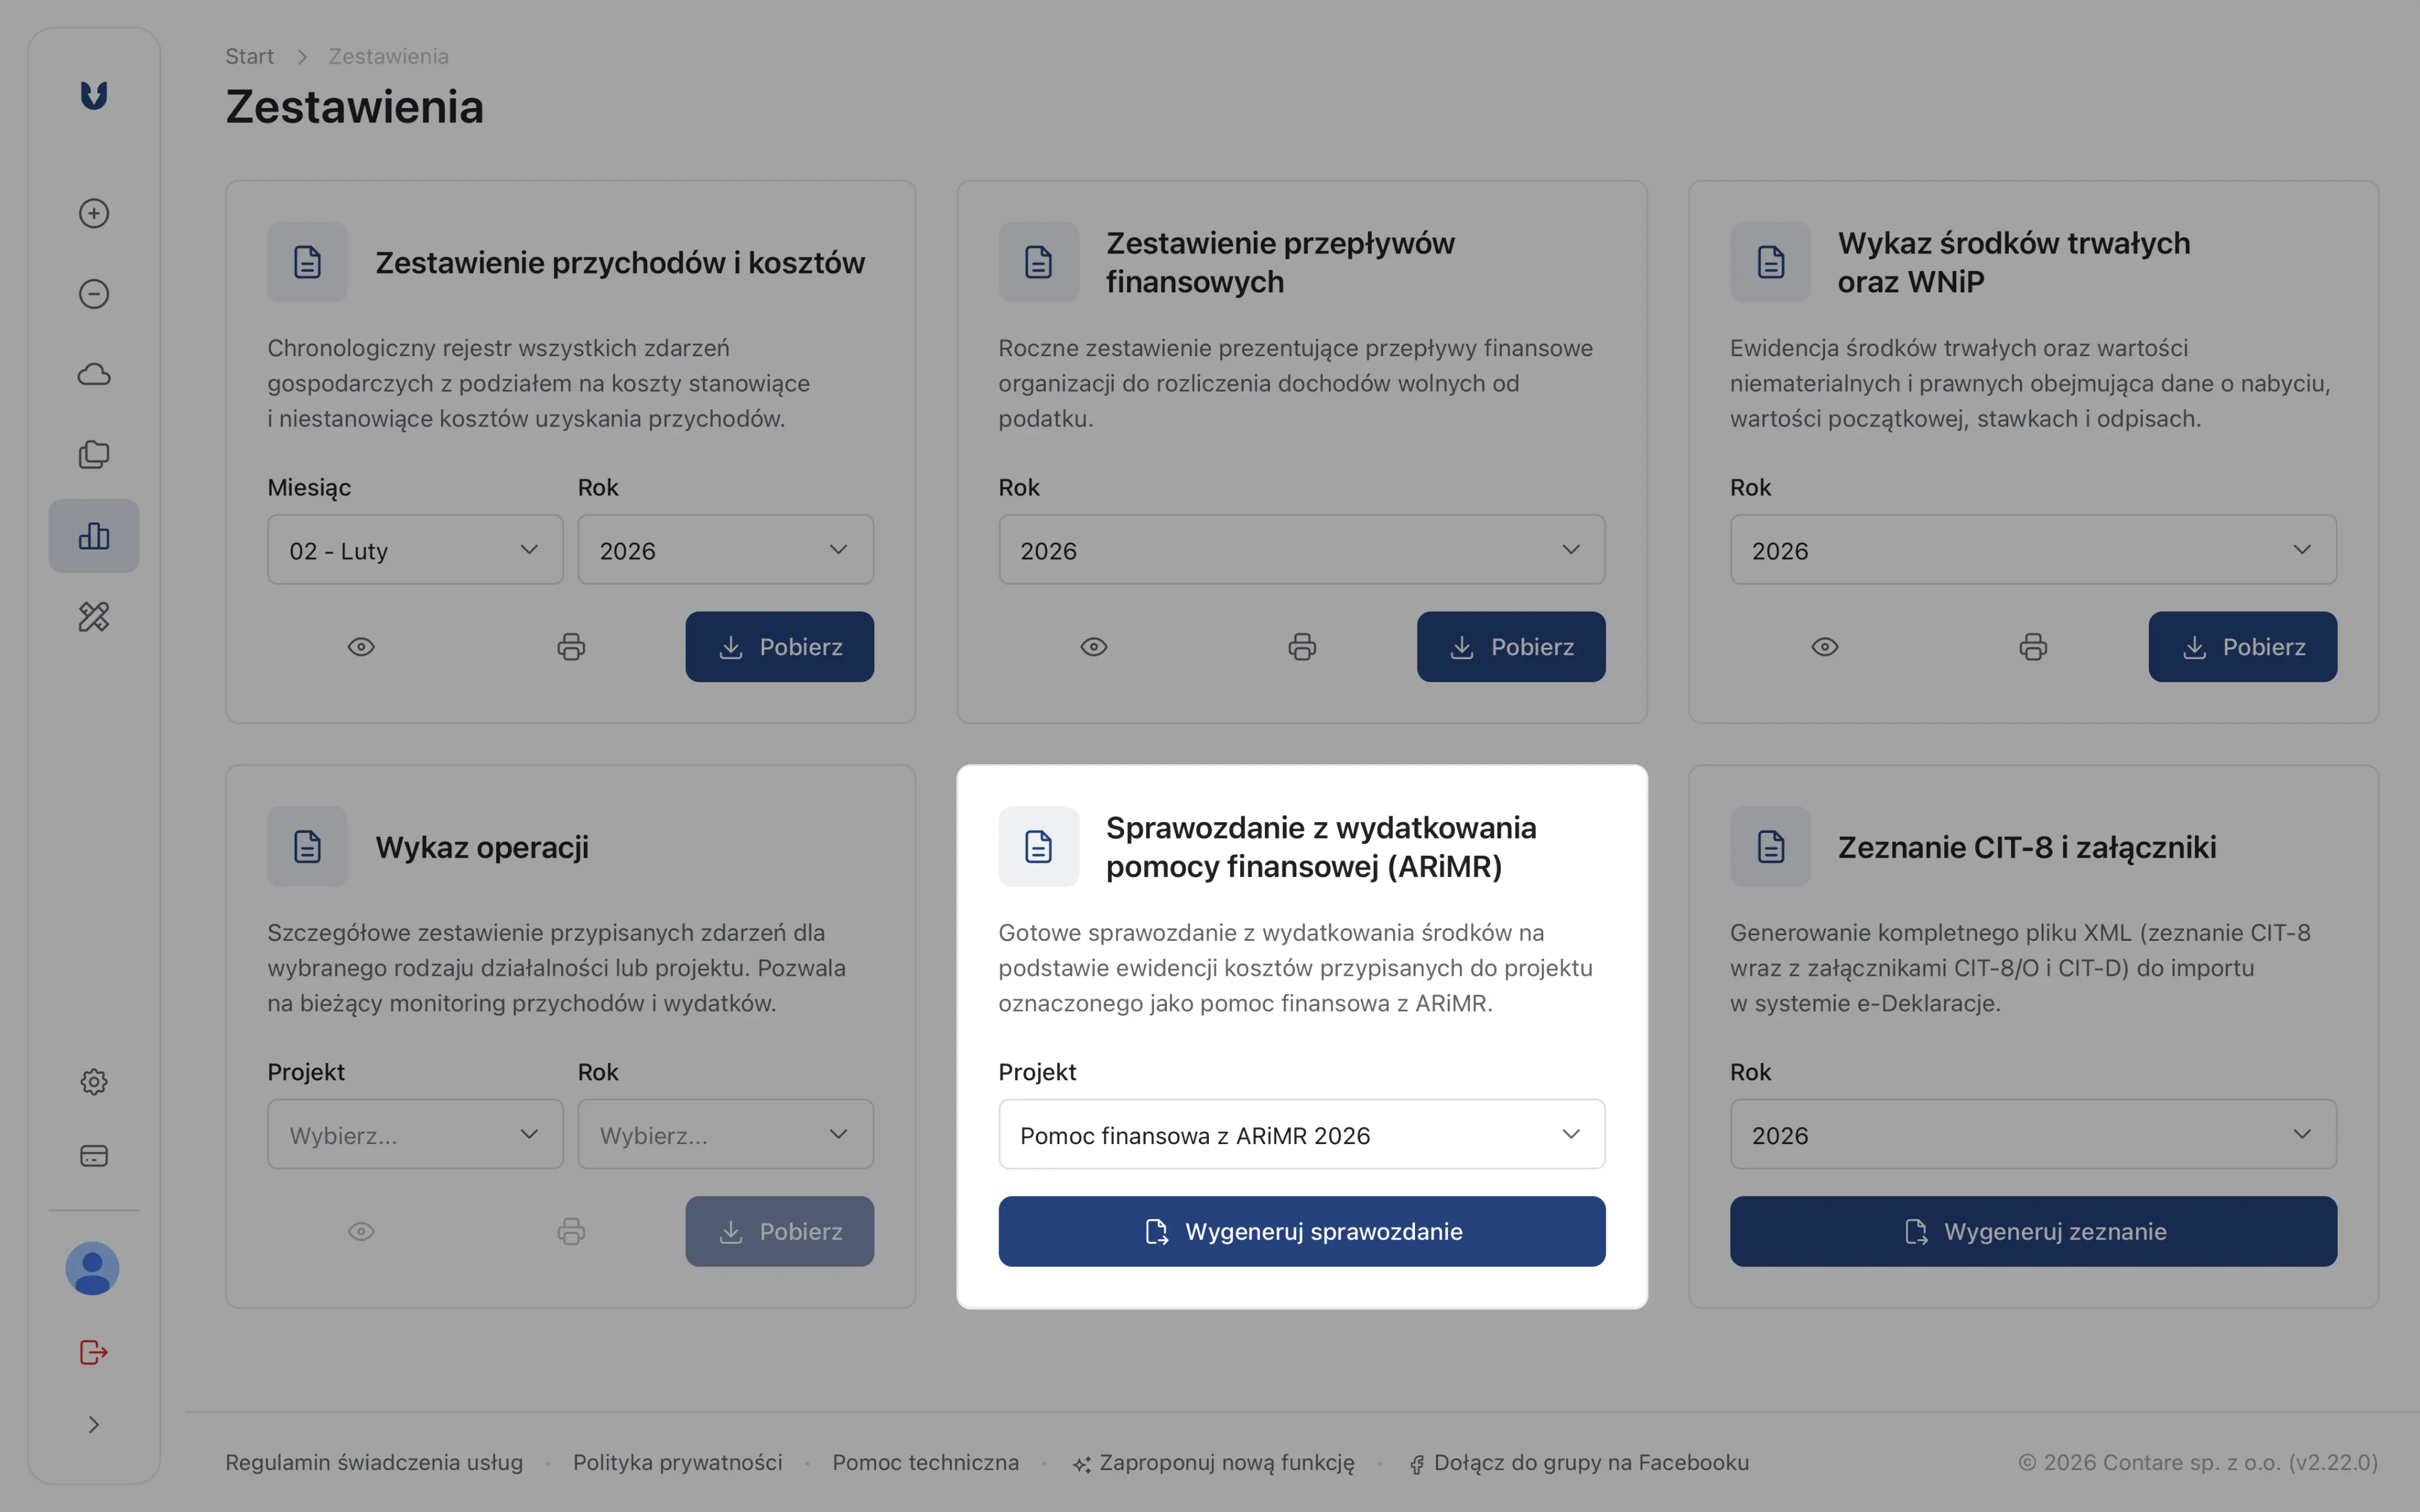This screenshot has height=1512, width=2420.
Task: Click the printer icon on Wykaz operacji card
Action: [x=571, y=1231]
